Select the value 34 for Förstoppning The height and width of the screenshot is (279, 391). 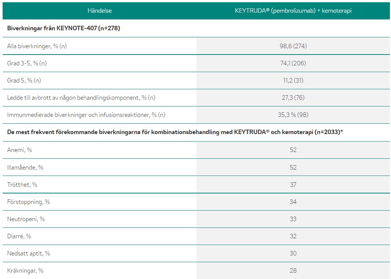tap(293, 202)
